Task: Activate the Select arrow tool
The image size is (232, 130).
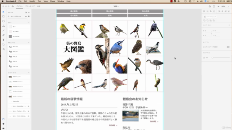Action: click(3, 12)
